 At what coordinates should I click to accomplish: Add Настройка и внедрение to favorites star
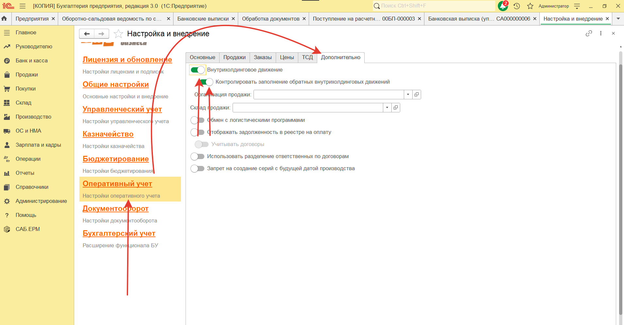pos(118,34)
